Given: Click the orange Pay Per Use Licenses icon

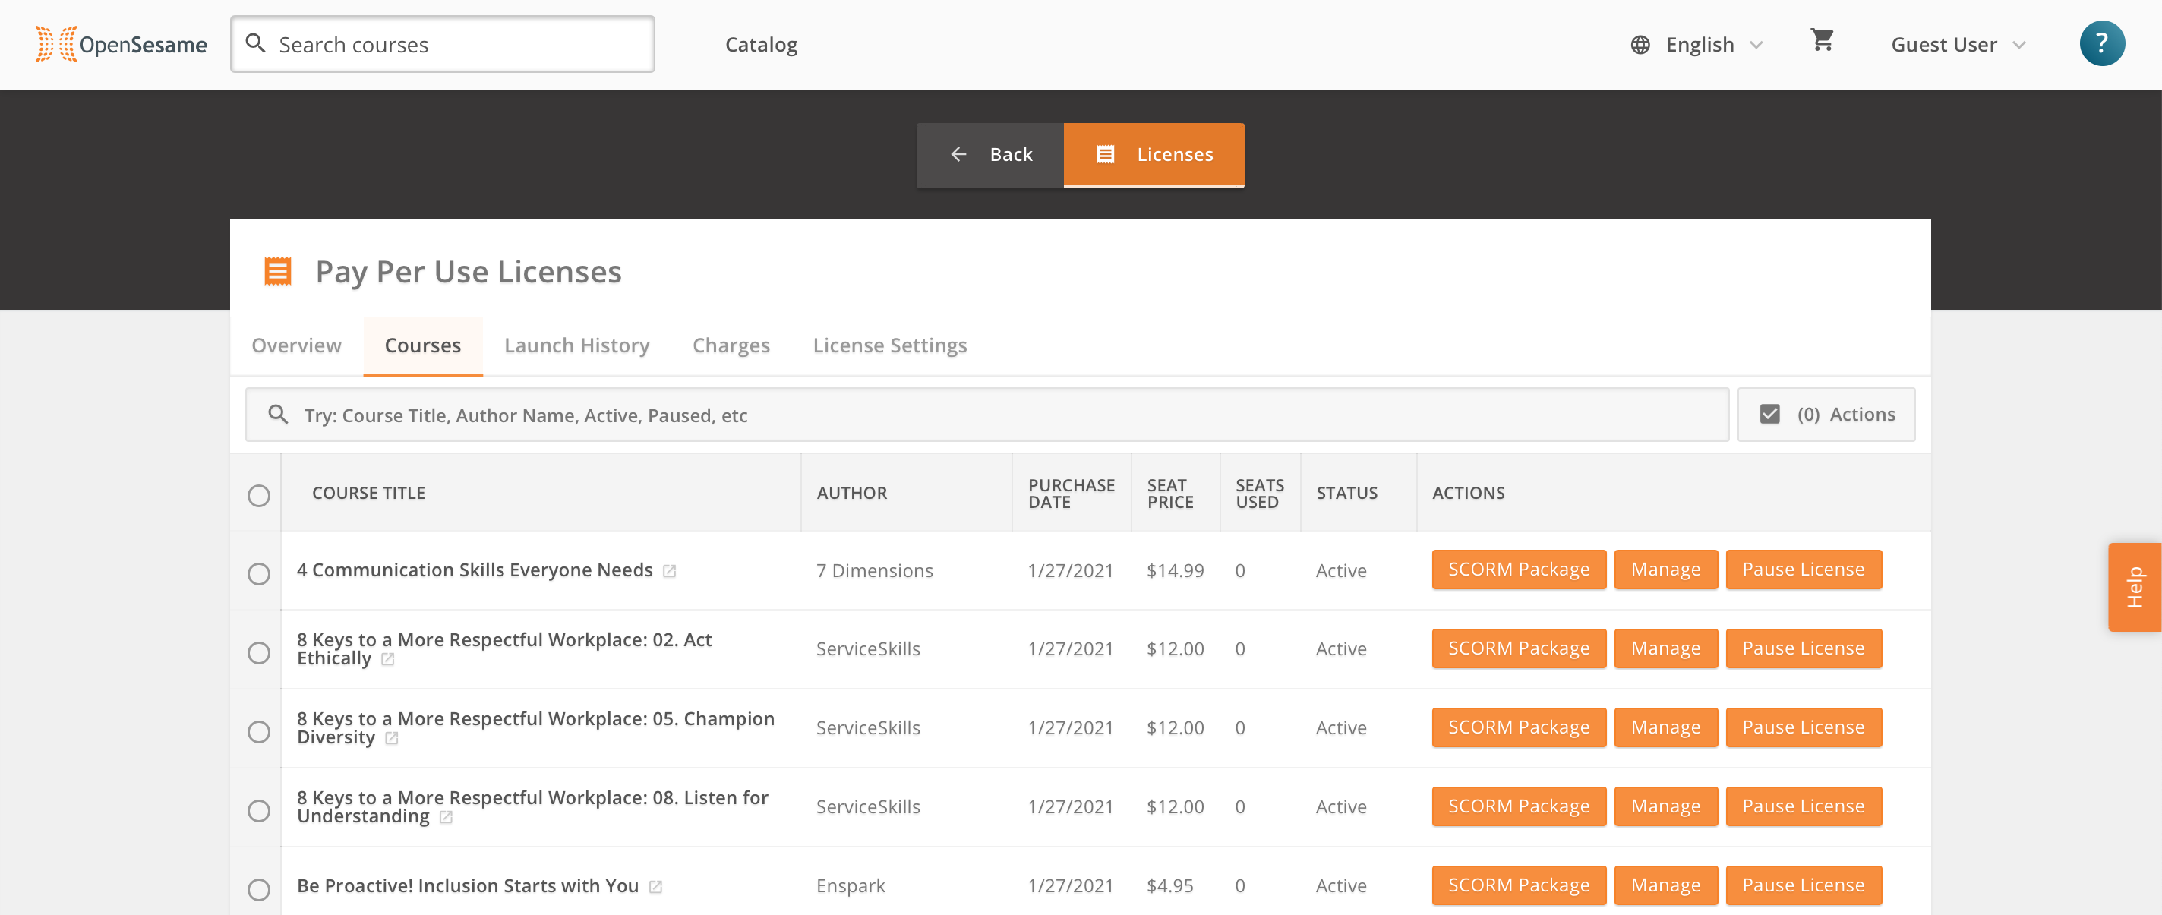Looking at the screenshot, I should tap(278, 271).
